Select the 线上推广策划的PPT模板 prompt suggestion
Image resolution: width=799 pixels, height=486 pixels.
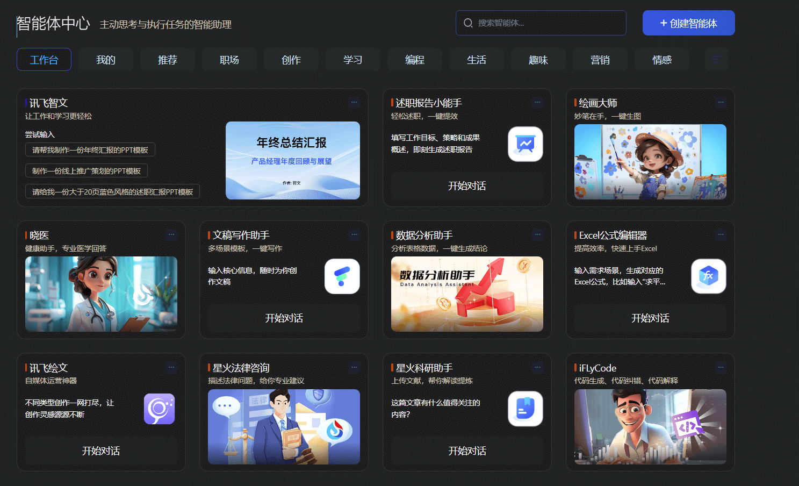tap(87, 171)
